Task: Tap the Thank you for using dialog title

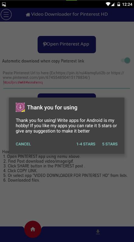Action: coord(52,107)
